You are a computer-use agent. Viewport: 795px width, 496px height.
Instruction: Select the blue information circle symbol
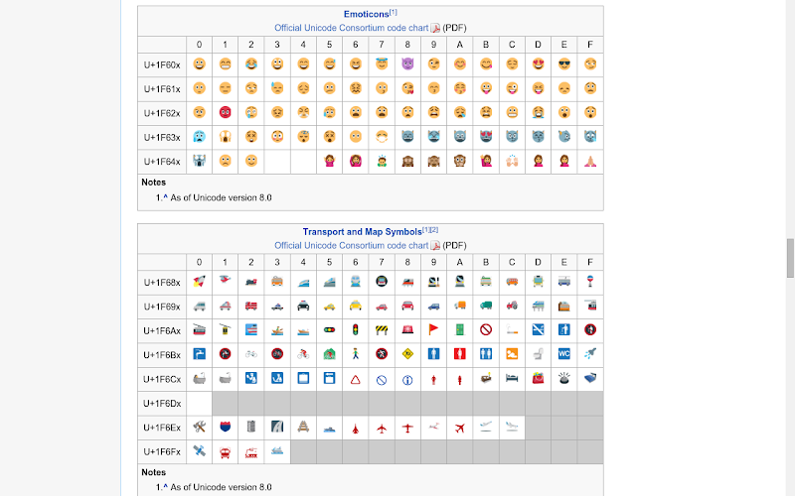[407, 380]
